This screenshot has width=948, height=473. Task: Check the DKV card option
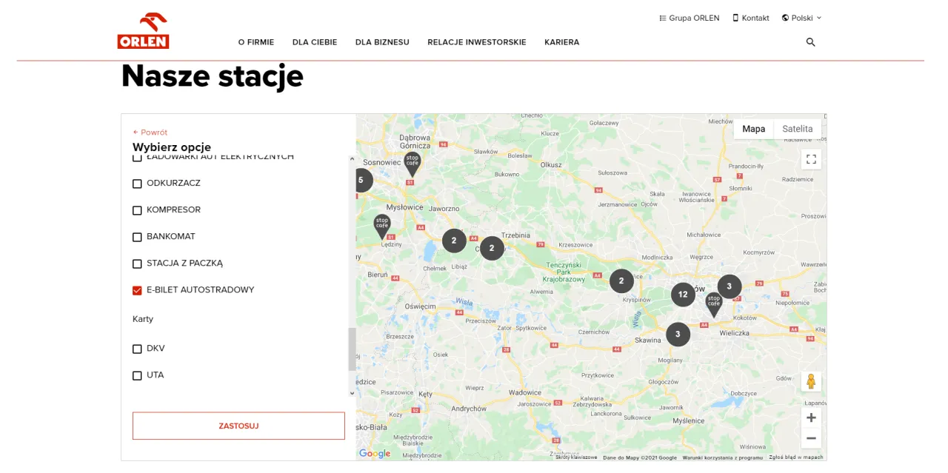click(137, 349)
